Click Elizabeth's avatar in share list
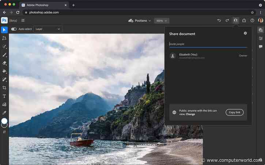Screen dimensions: 265x165 tap(173, 56)
